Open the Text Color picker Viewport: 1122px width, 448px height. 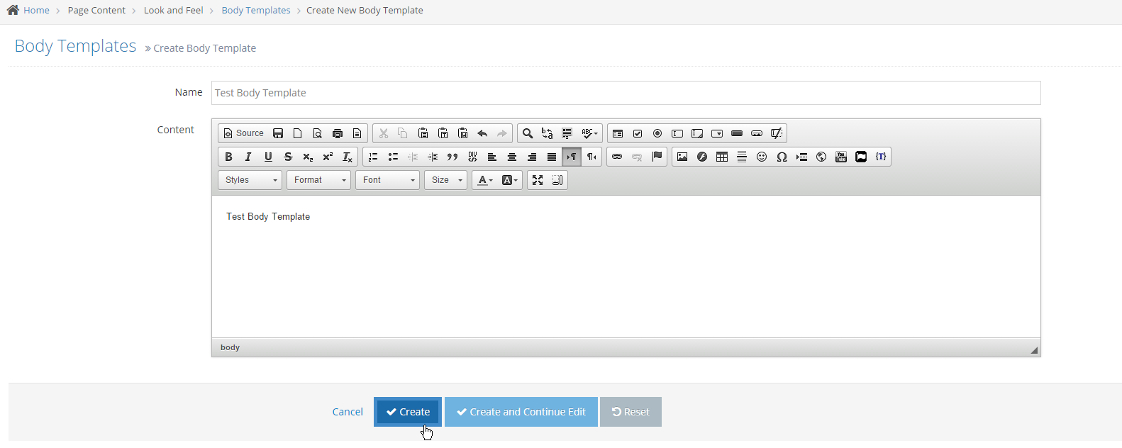click(x=485, y=180)
